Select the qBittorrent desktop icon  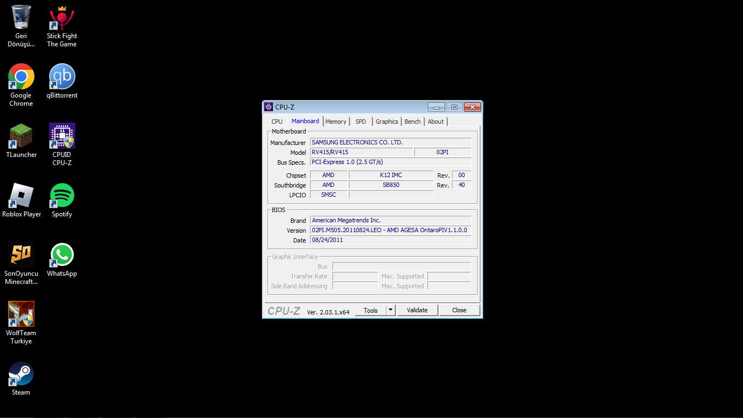click(x=62, y=81)
